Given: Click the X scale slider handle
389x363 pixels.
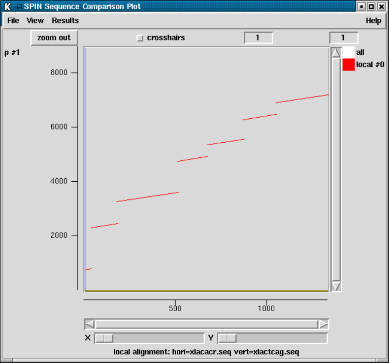Looking at the screenshot, I should pyautogui.click(x=104, y=338).
